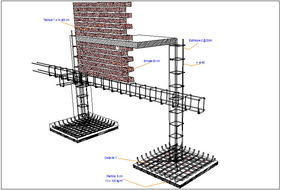Select the right end of the tie beam

click(198, 105)
